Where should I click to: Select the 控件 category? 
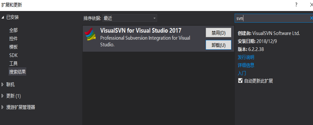pos(13,39)
